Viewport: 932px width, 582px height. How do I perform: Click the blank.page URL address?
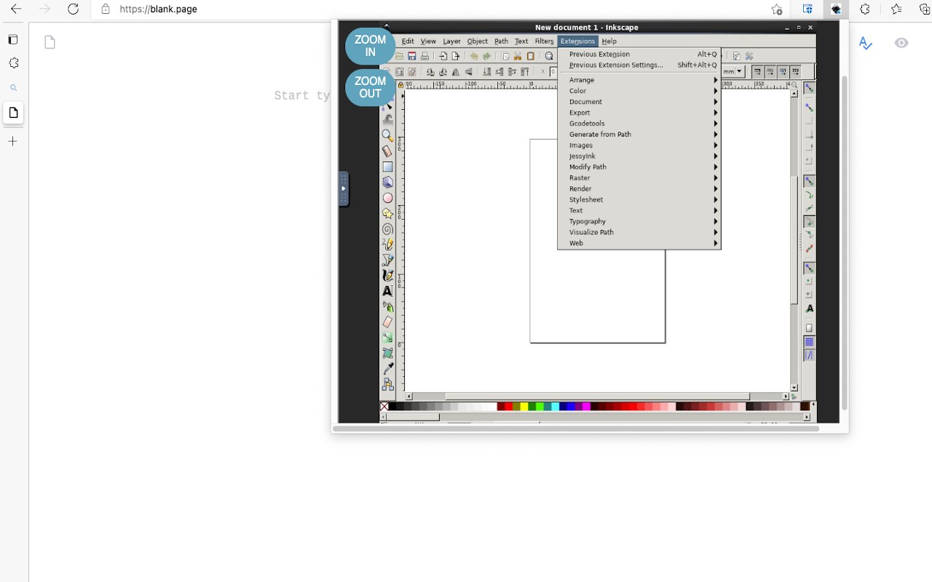click(x=158, y=9)
